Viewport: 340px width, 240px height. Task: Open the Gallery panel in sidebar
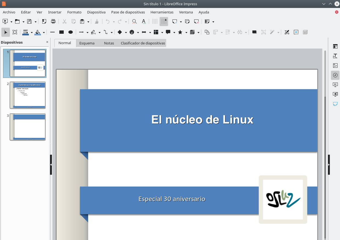[335, 66]
